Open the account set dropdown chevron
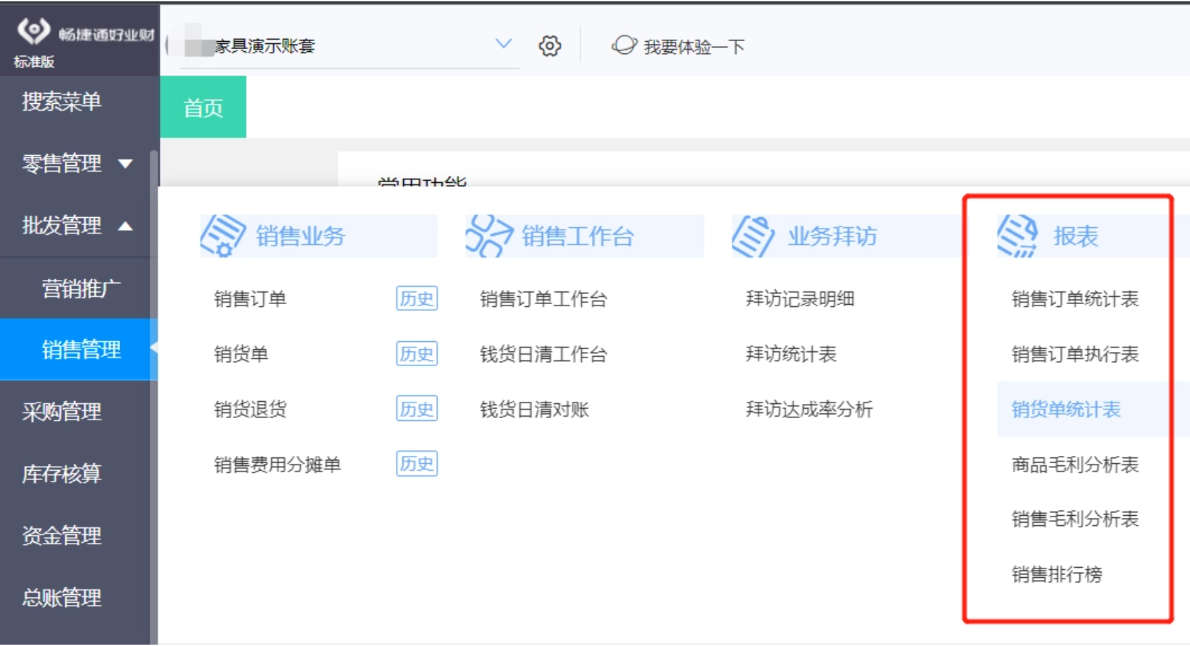 coord(503,44)
